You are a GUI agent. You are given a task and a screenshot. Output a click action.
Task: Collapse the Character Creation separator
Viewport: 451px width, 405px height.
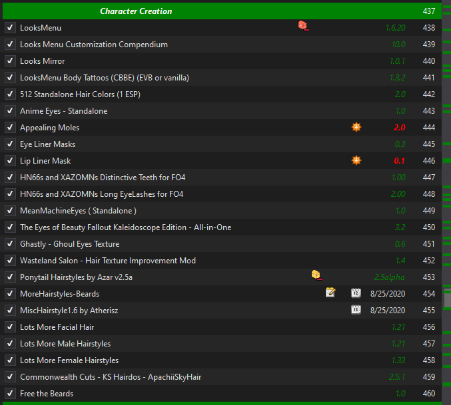(x=222, y=11)
